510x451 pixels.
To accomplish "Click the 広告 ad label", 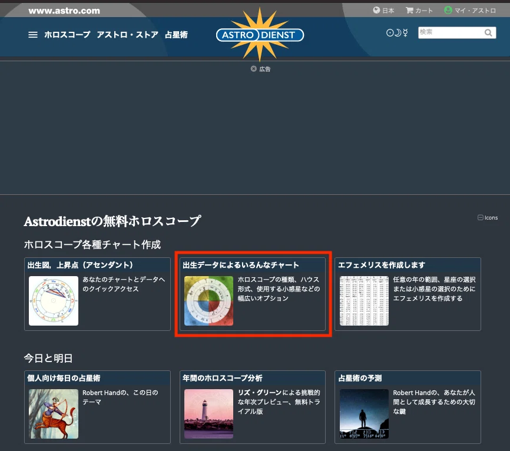I will [265, 69].
